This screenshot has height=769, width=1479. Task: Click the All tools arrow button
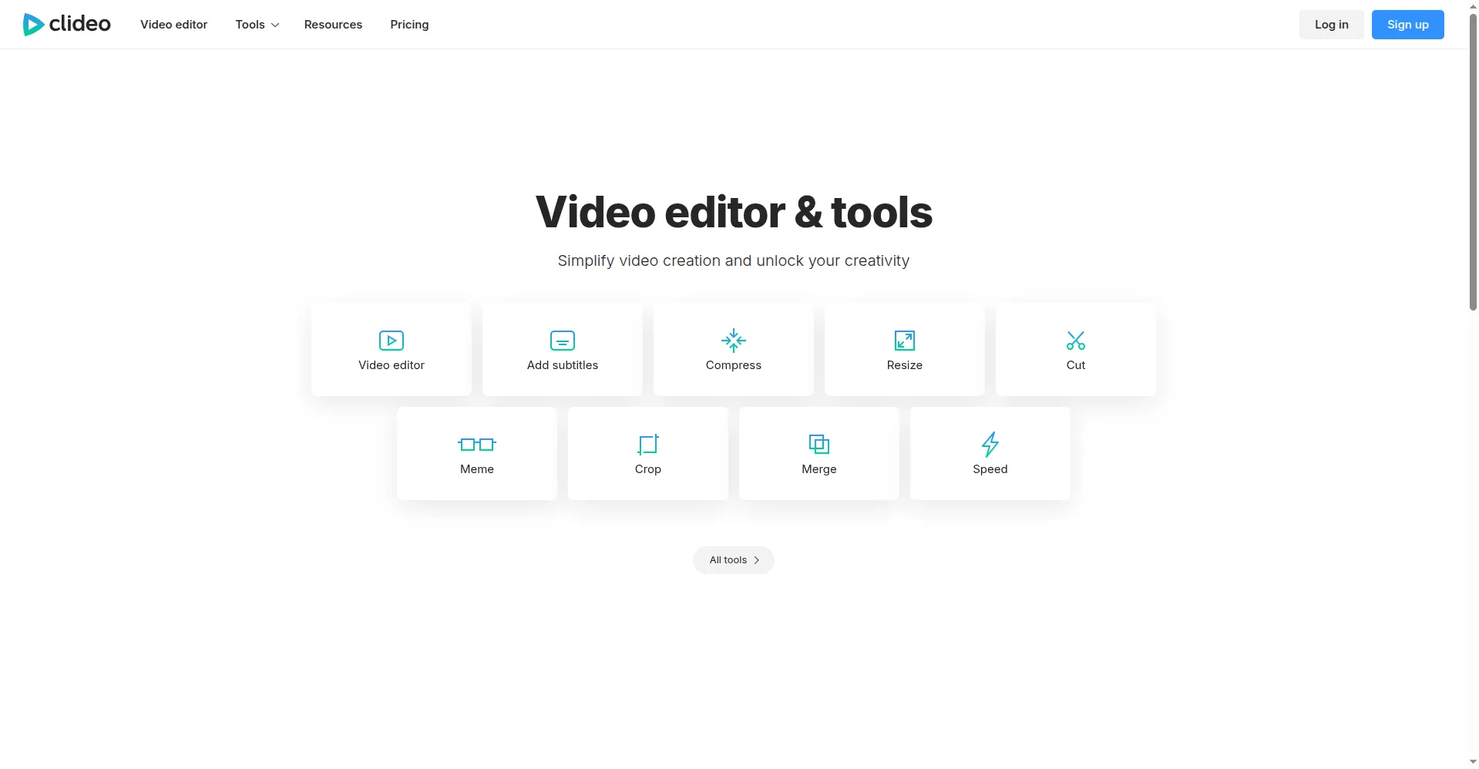pos(734,560)
